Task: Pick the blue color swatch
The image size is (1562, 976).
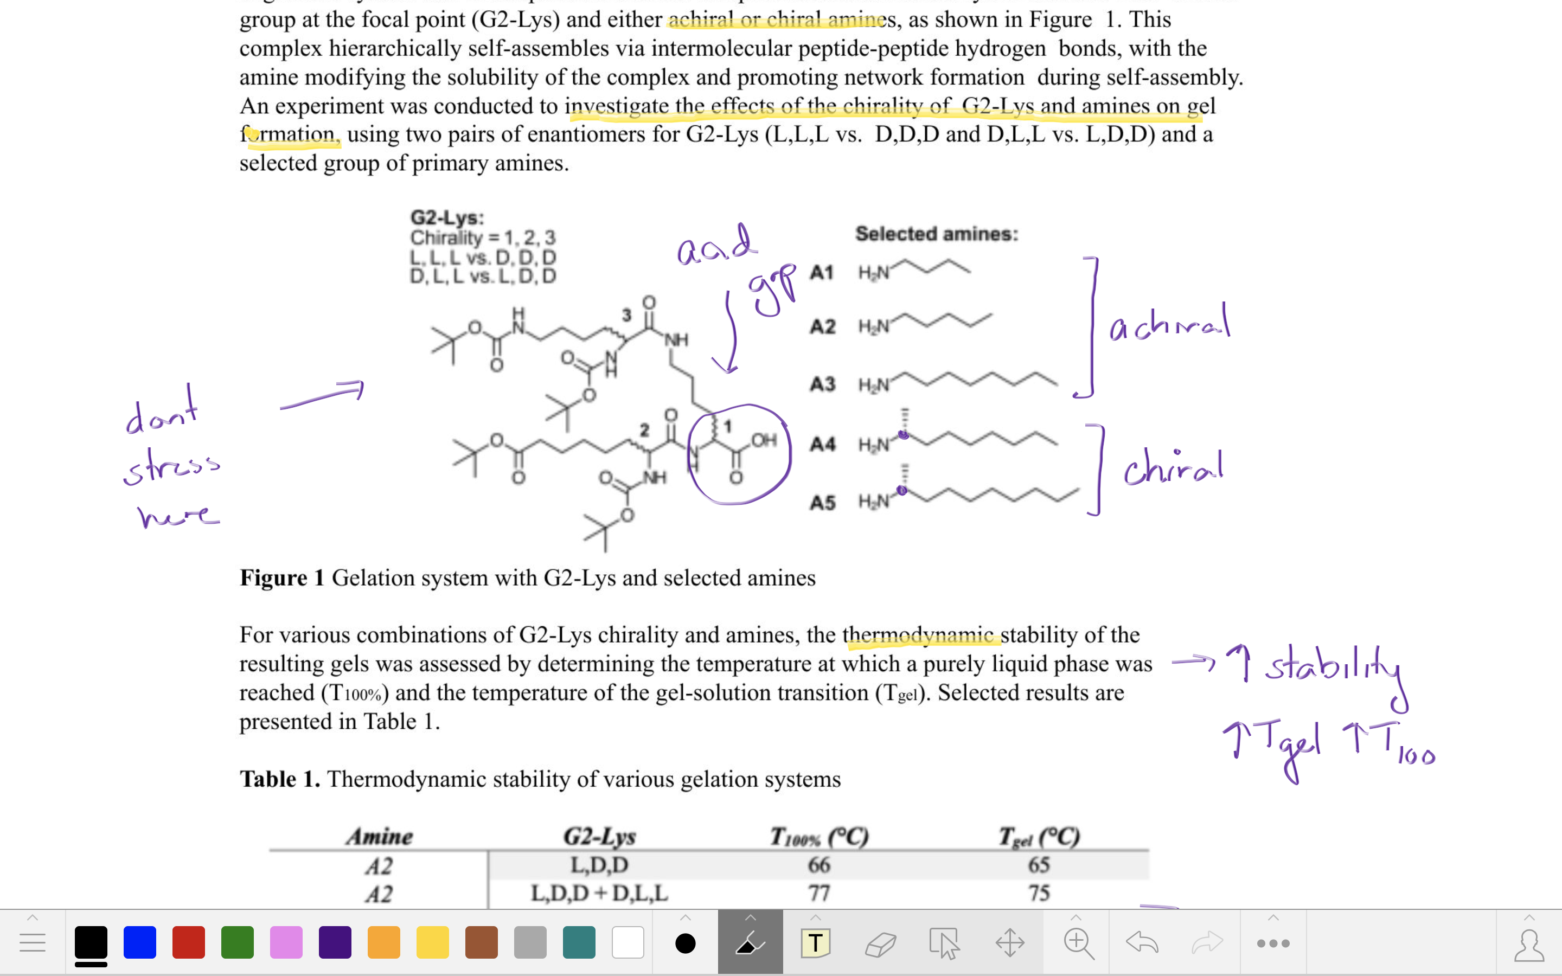Action: [139, 942]
